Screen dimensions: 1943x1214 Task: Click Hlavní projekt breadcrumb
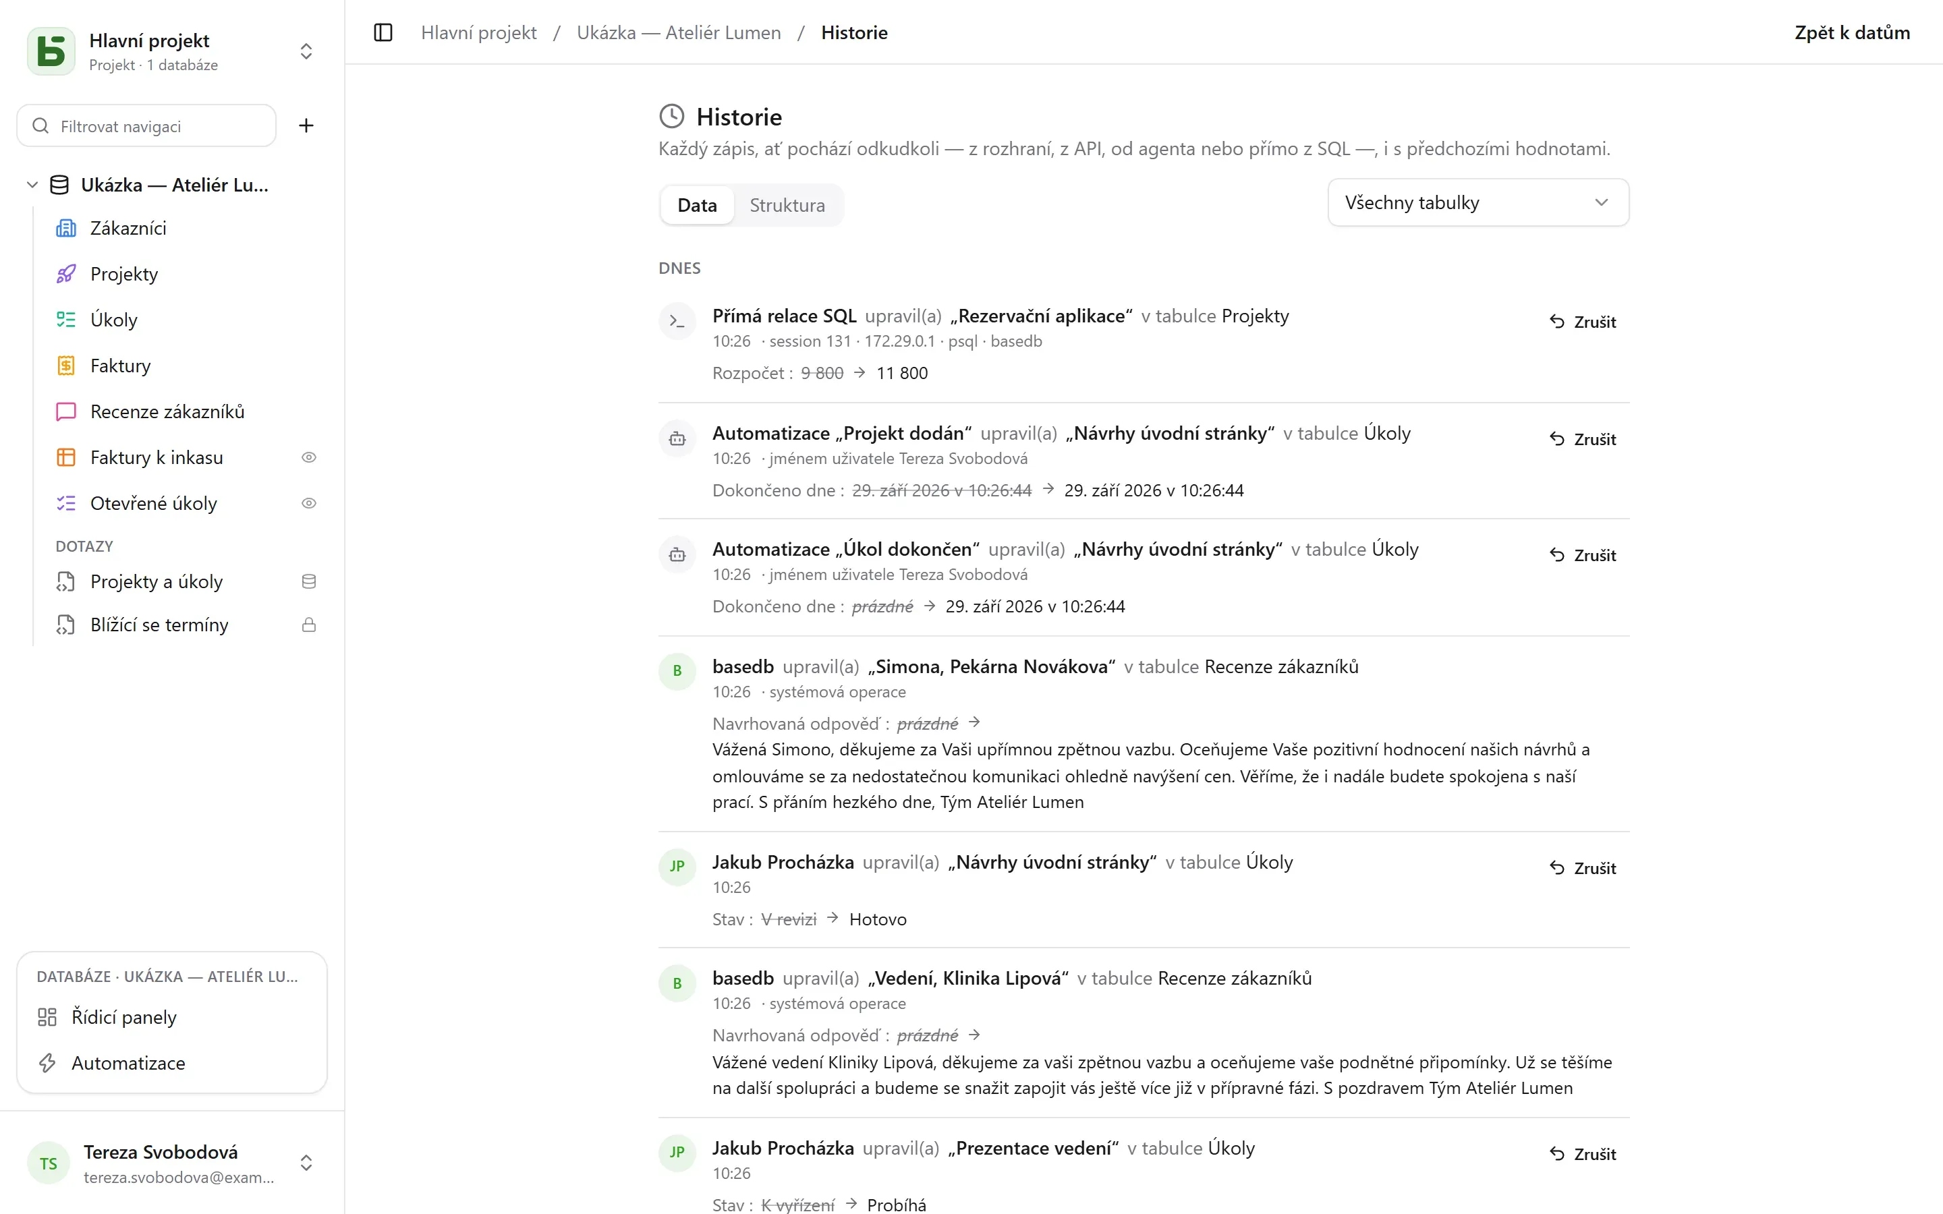coord(478,33)
